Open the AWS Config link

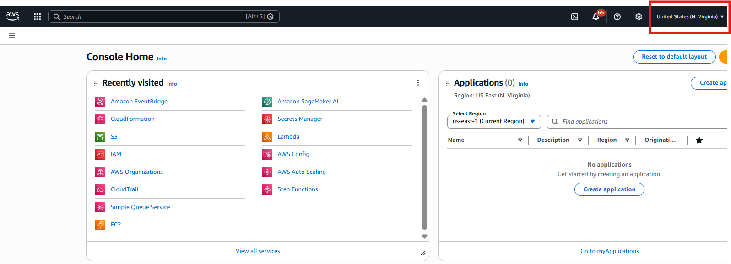[x=293, y=154]
